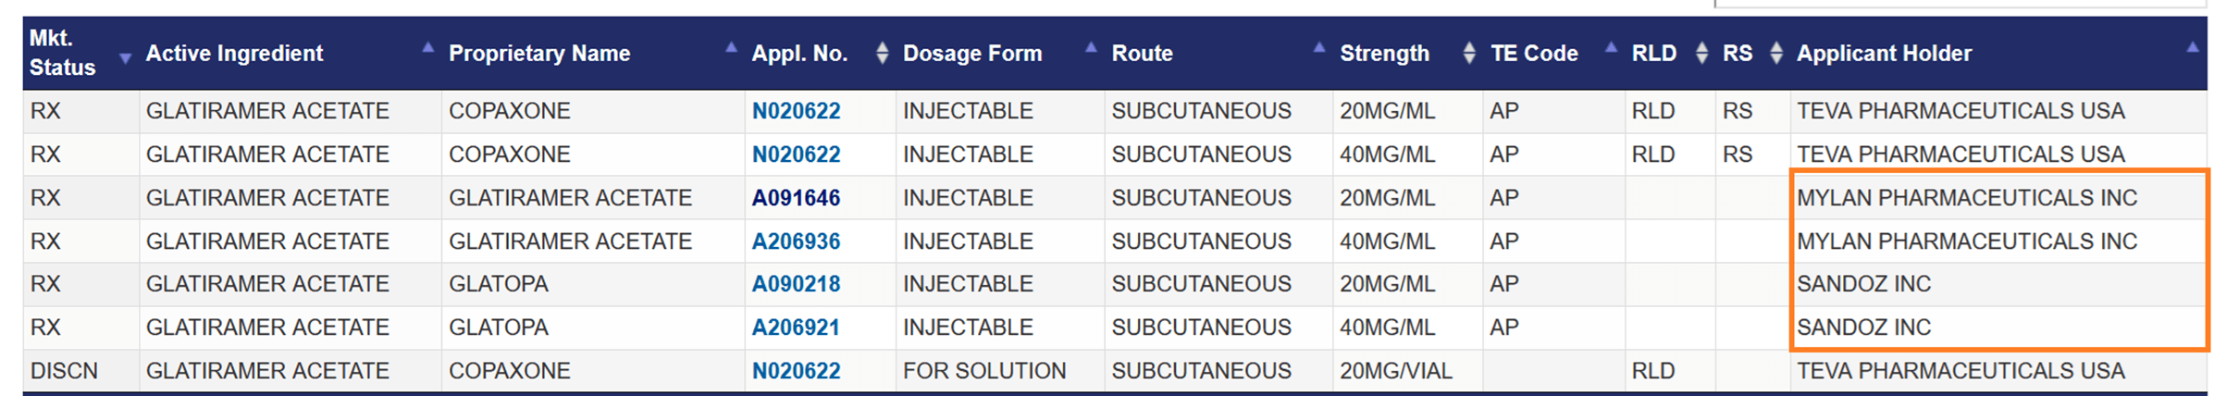Open application link A091646
This screenshot has height=396, width=2214.
click(796, 198)
